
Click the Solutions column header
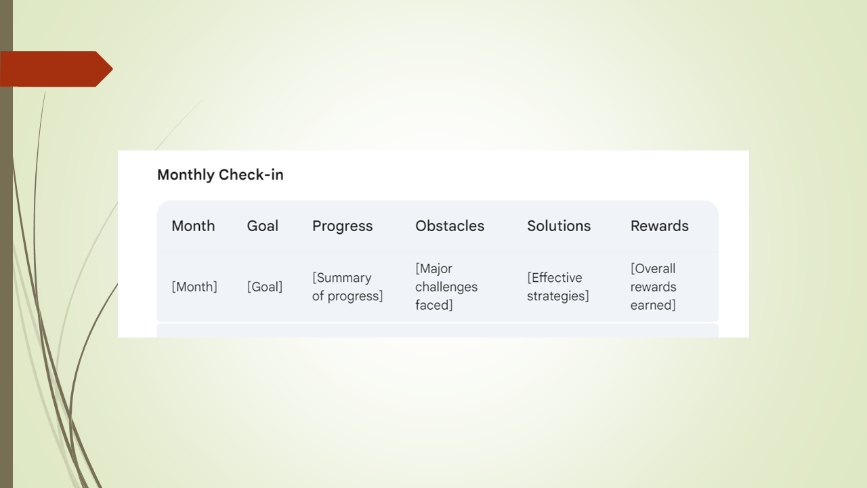coord(559,226)
